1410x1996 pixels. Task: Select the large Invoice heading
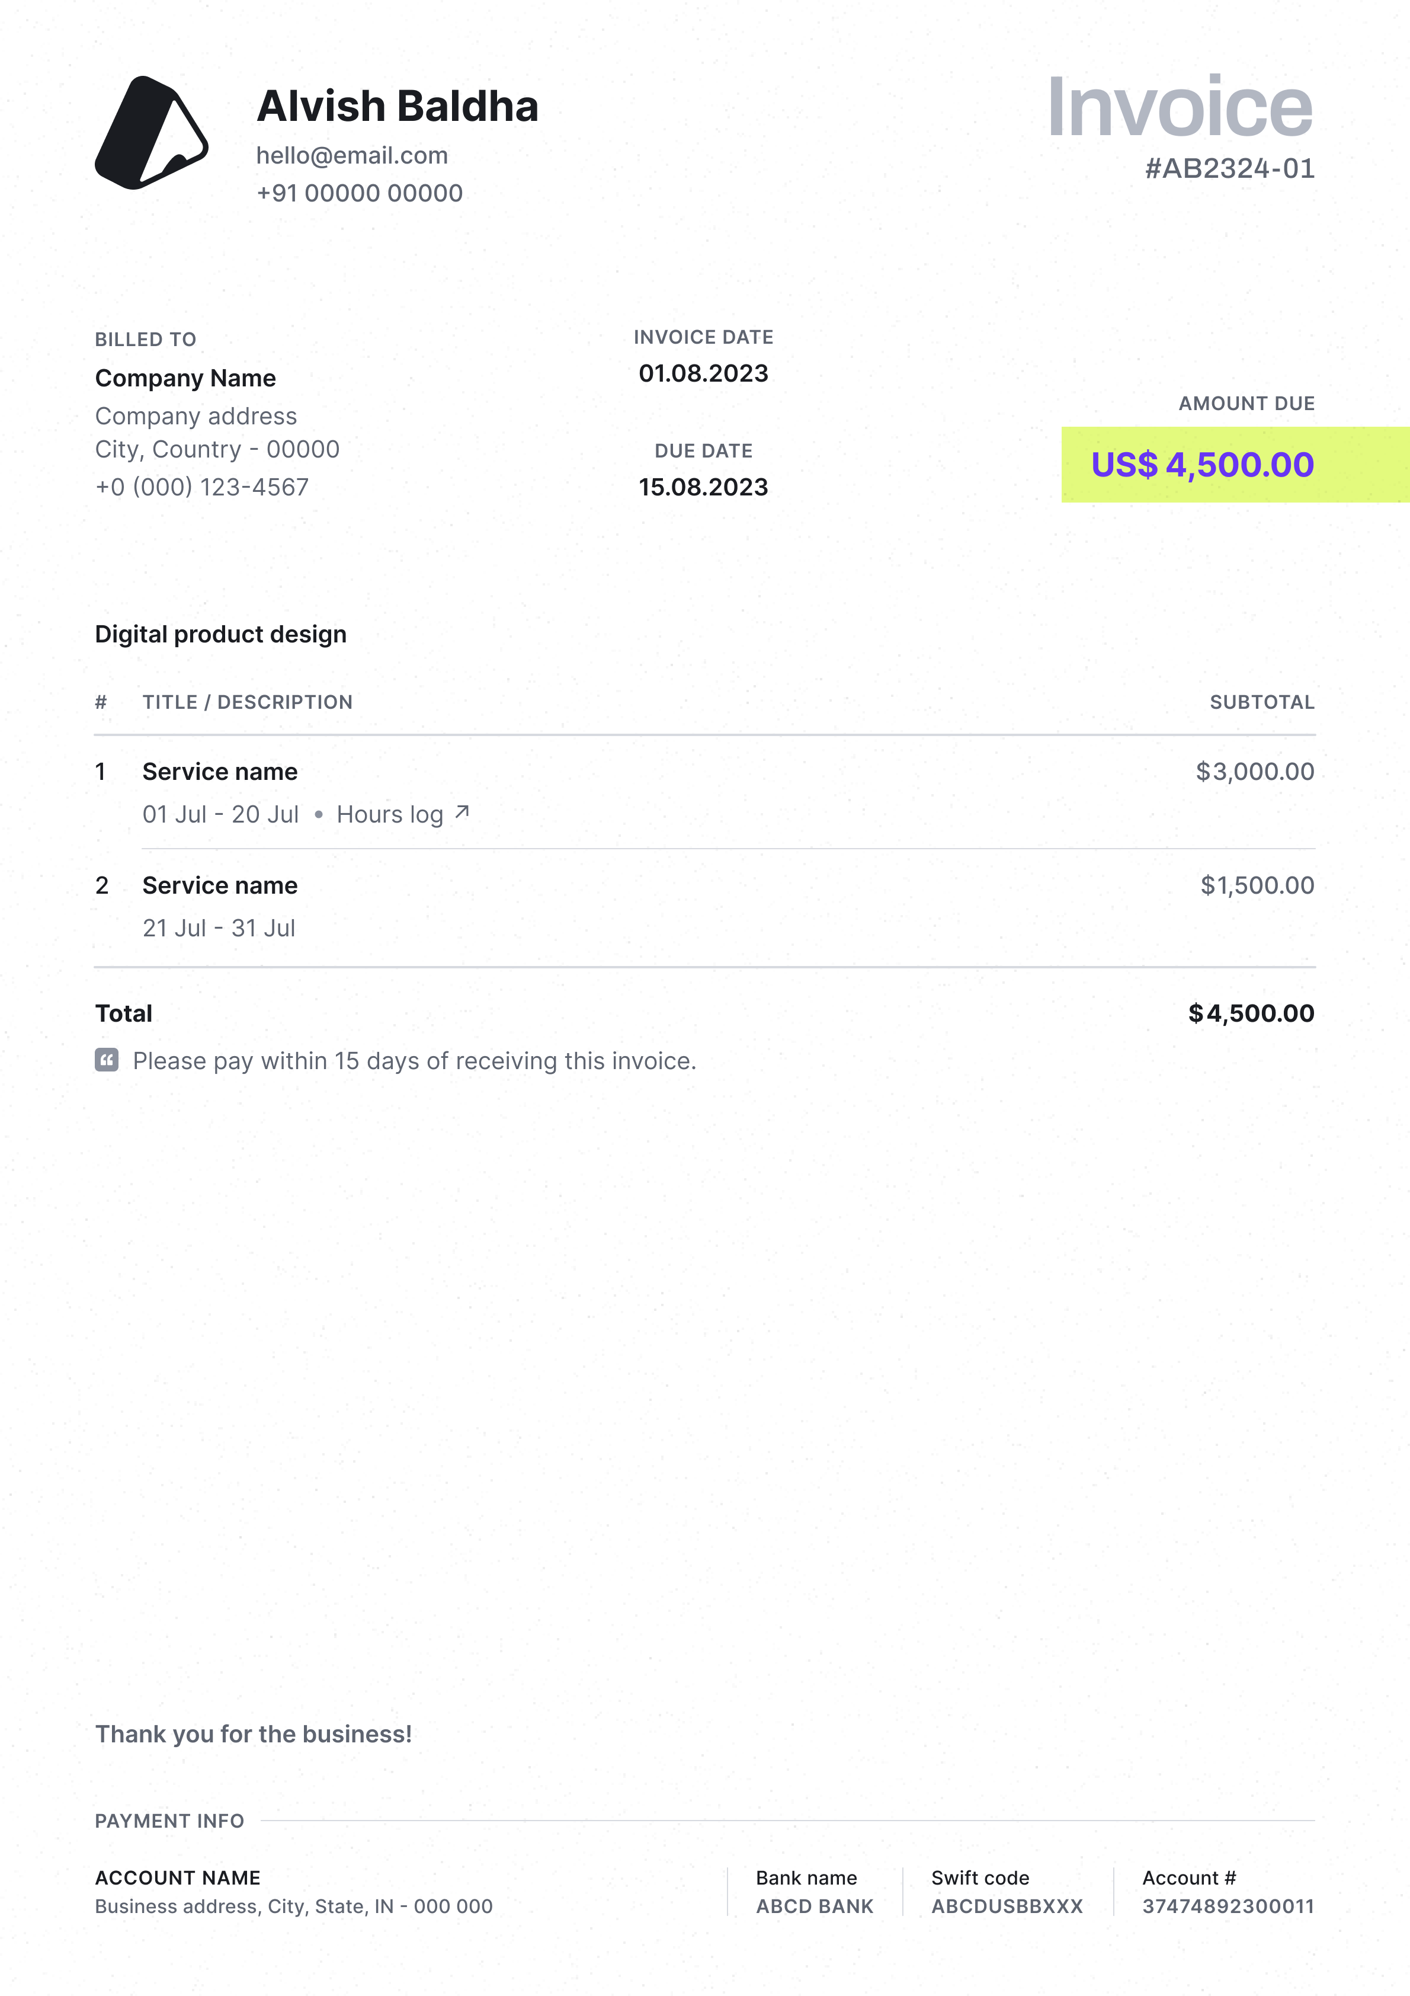coord(1179,108)
